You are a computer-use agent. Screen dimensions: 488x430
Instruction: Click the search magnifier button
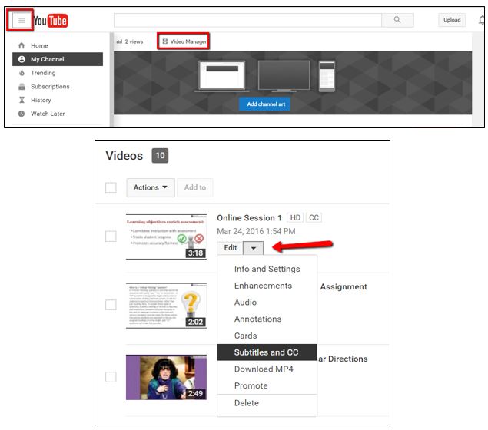(397, 20)
